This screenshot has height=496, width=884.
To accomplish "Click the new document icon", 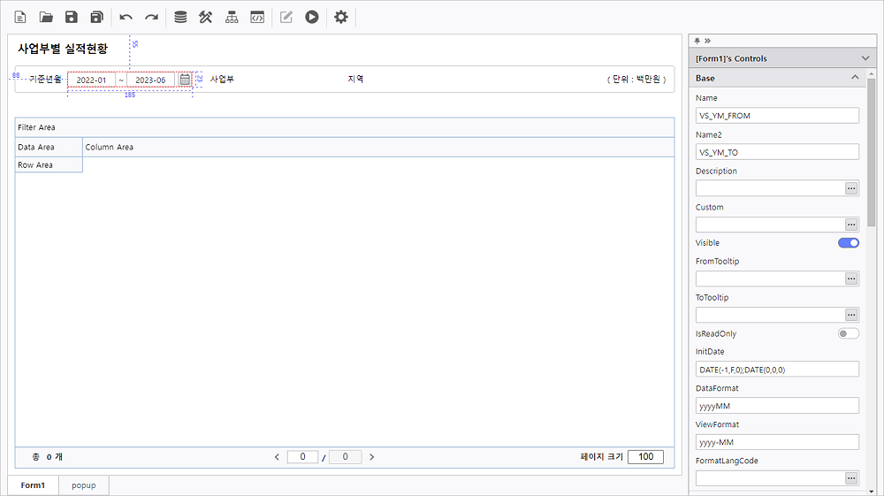I will click(x=20, y=17).
